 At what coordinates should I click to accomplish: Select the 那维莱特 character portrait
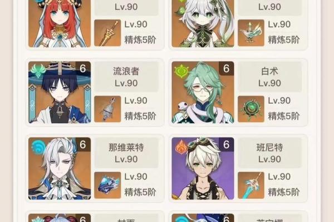point(60,169)
